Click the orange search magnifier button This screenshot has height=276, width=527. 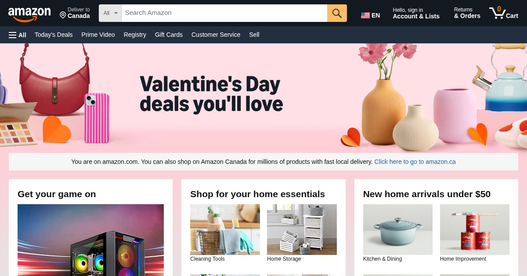click(x=337, y=13)
